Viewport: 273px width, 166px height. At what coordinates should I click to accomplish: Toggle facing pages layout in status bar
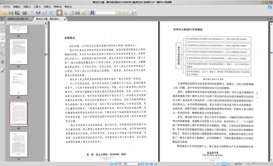(x=224, y=164)
